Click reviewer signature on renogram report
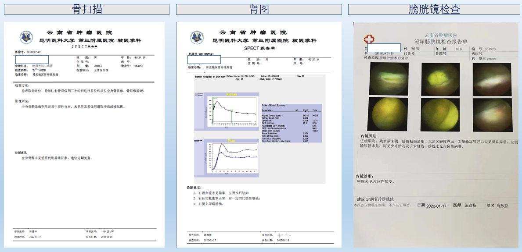This screenshot has height=252, width=522. click(x=285, y=234)
